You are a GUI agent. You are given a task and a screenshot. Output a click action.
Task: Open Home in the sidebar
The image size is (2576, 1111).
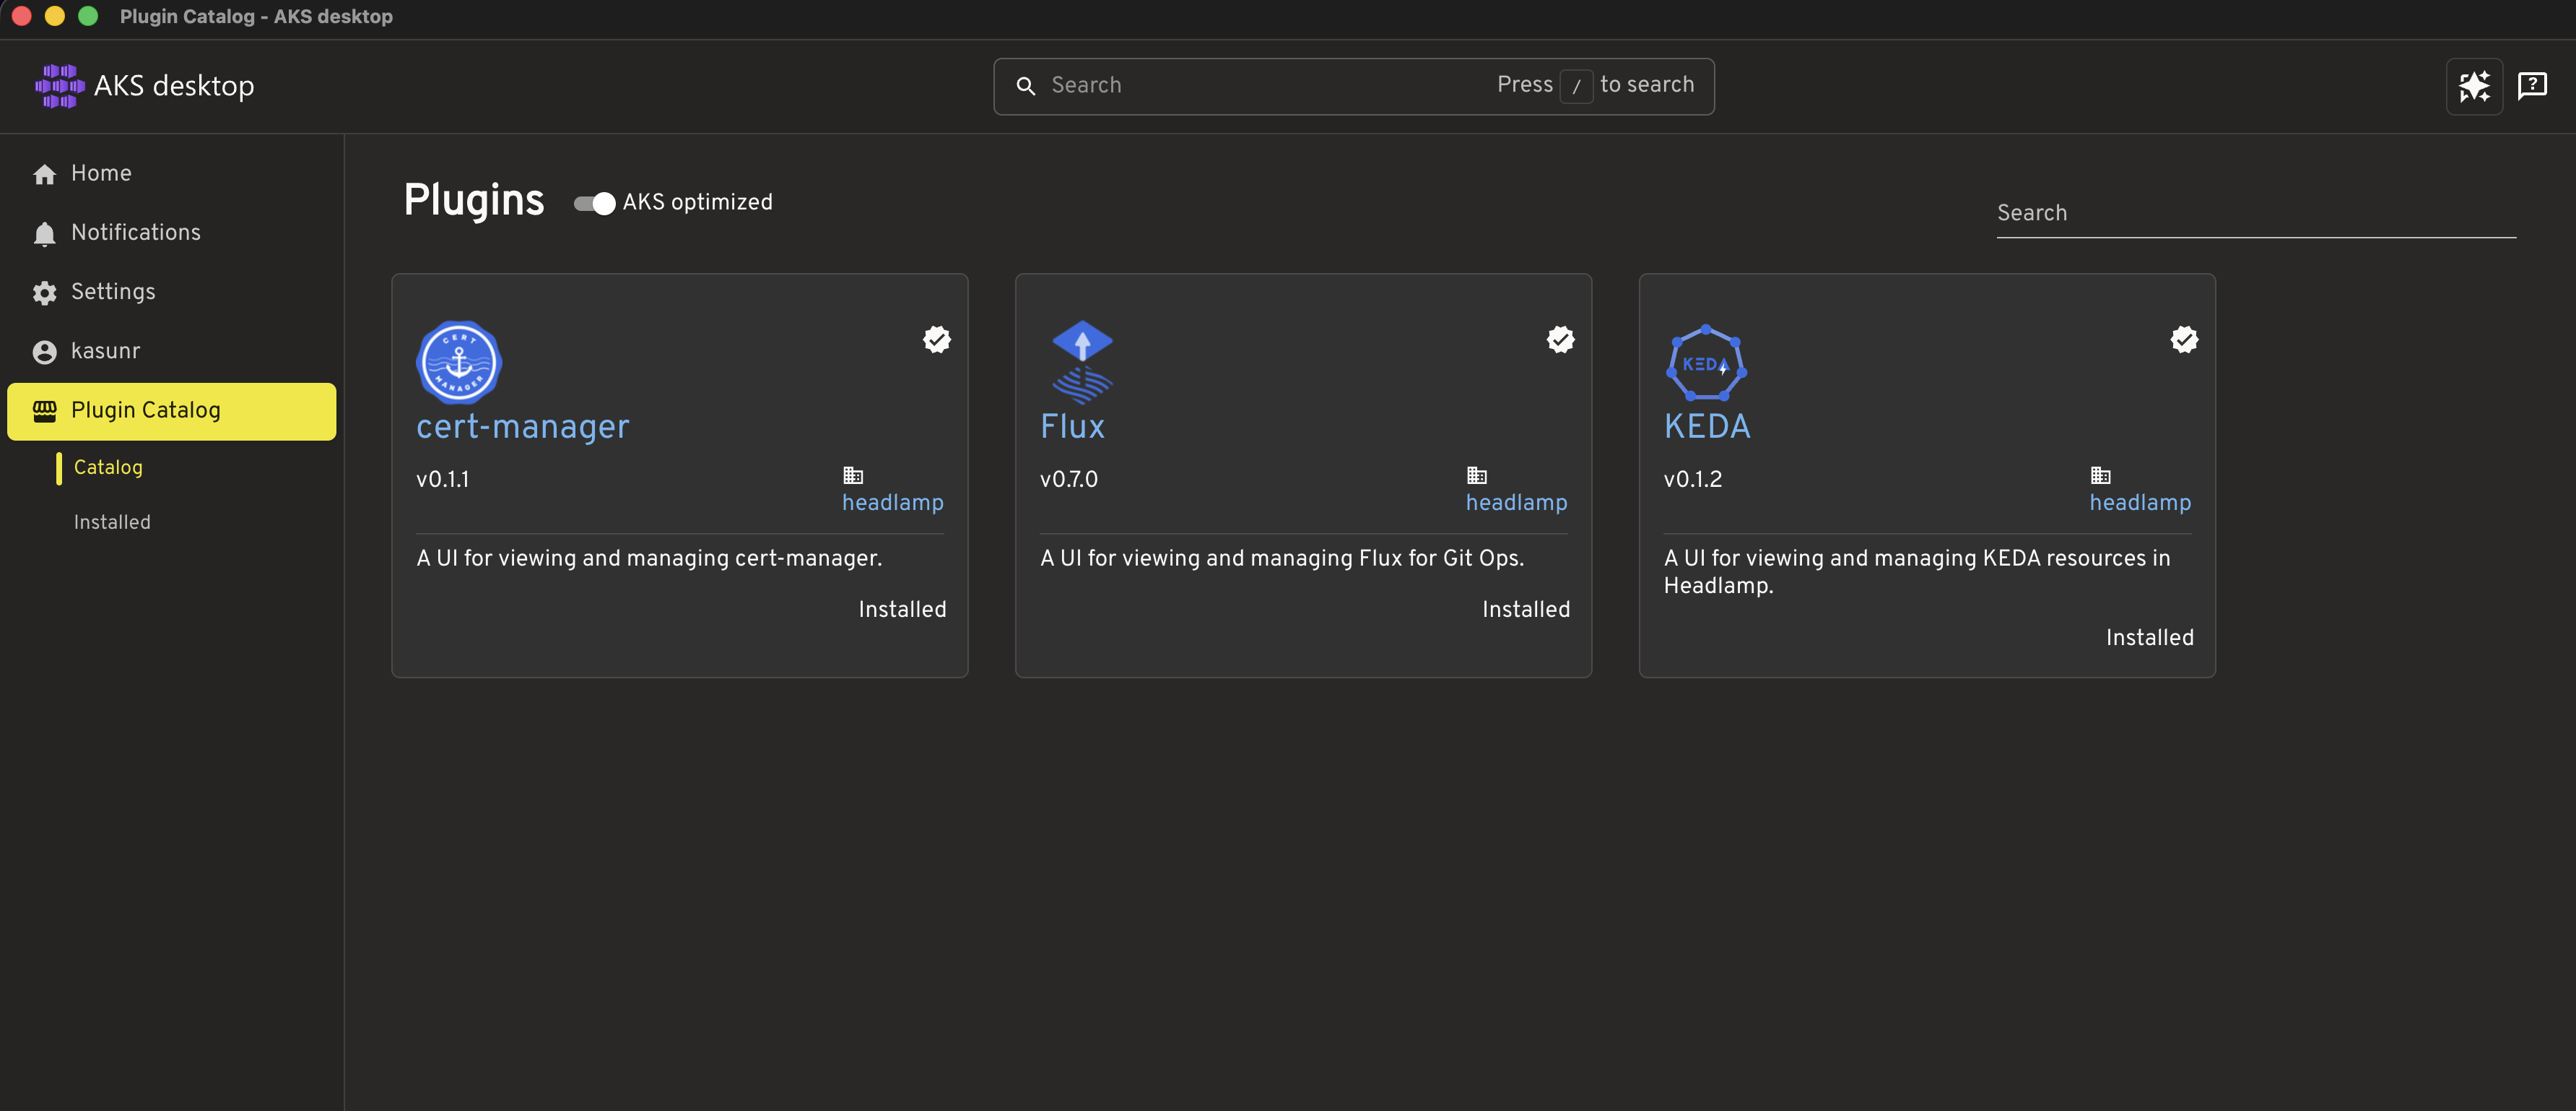click(x=172, y=174)
